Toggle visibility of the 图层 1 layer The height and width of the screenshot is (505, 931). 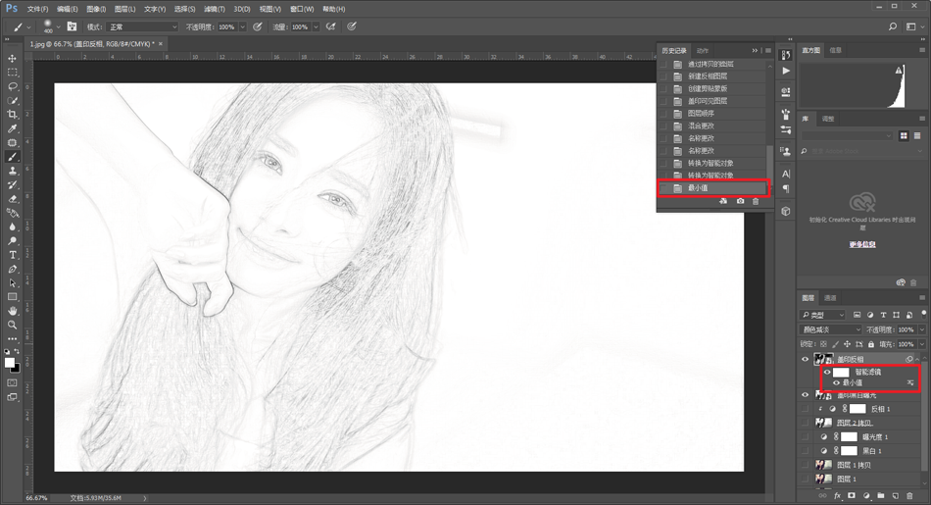[806, 480]
